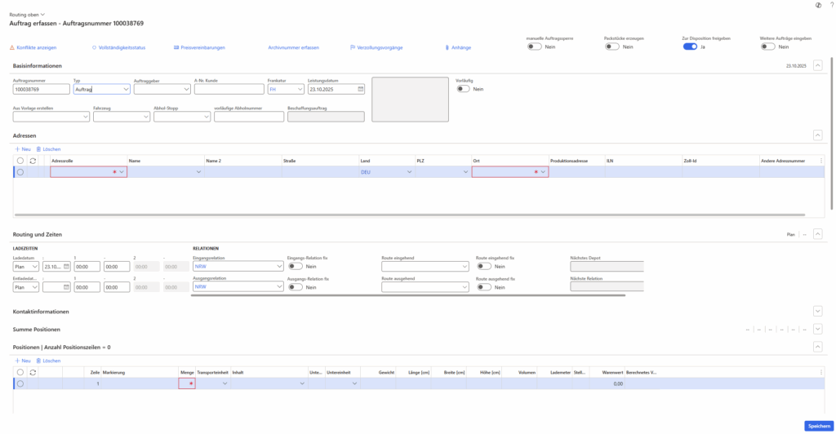Open the Leistungsdatum calendar picker
The width and height of the screenshot is (836, 434).
tap(360, 90)
